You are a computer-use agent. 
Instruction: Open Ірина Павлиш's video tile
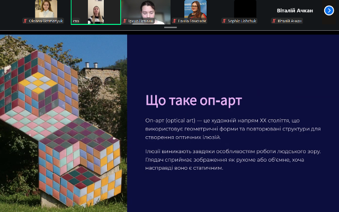tap(145, 10)
